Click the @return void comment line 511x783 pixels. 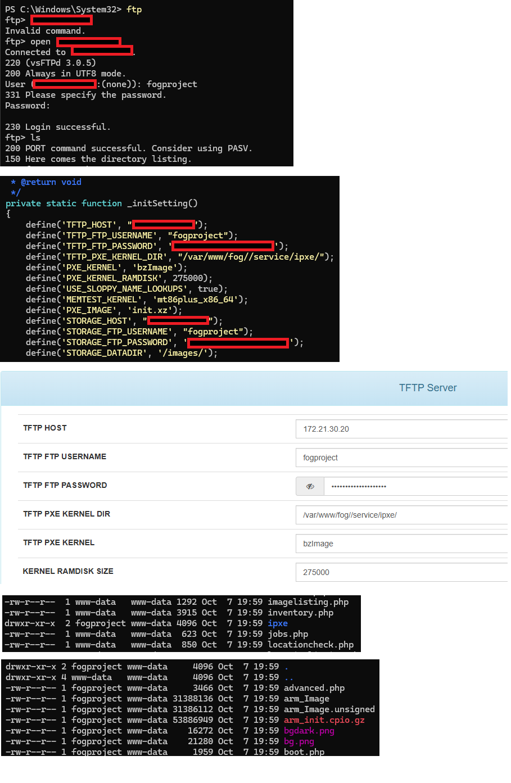46,182
